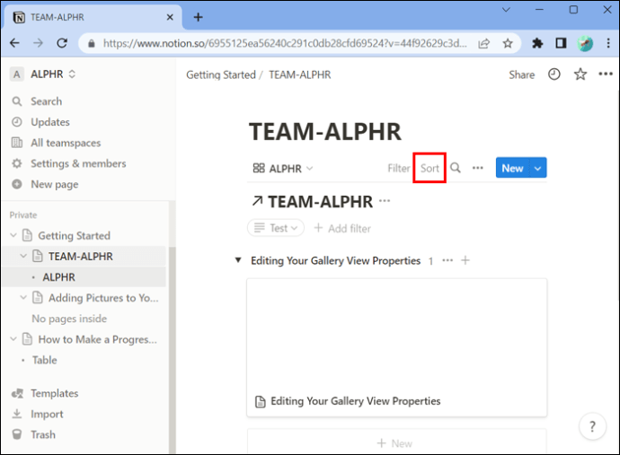Select the TEAM-ALPHR page in sidebar
Screen dimensions: 620x455
(81, 257)
